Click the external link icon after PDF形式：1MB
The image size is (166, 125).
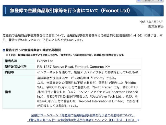click(x=138, y=120)
